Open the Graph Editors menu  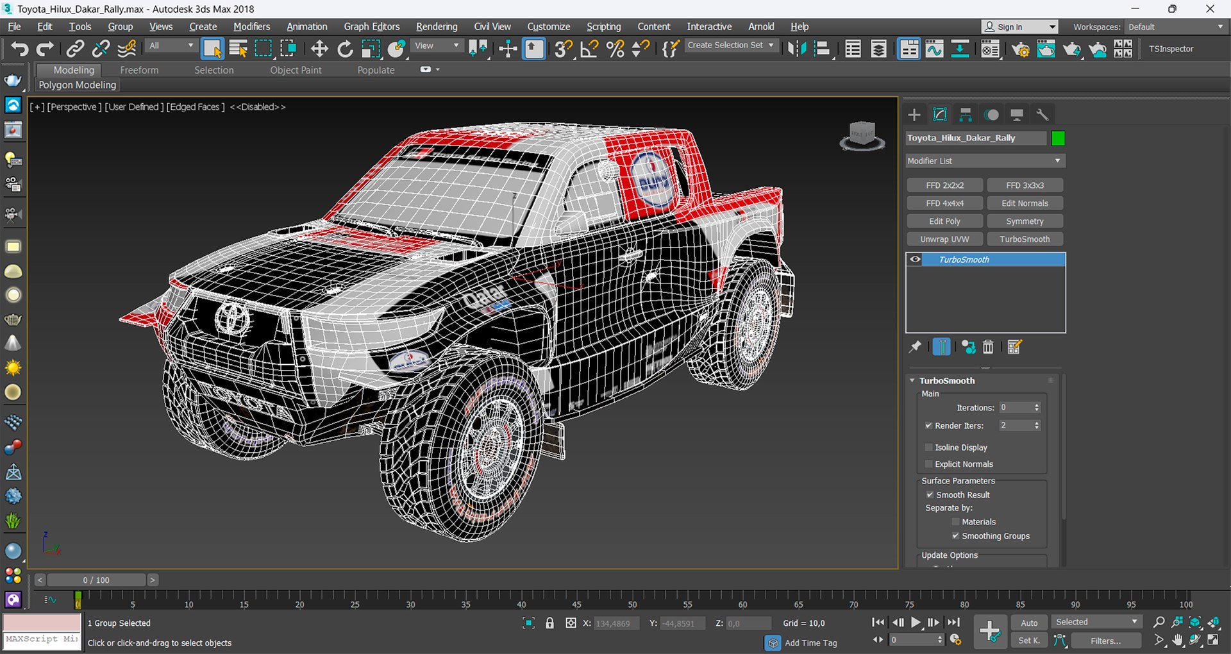coord(372,26)
